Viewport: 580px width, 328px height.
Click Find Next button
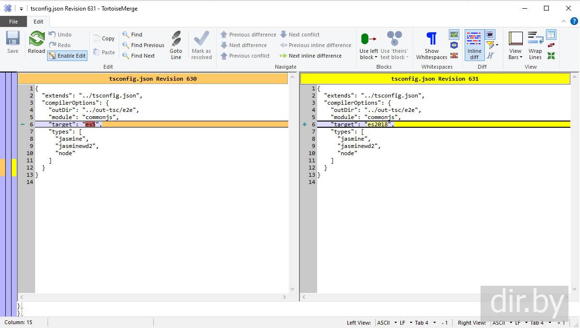138,56
